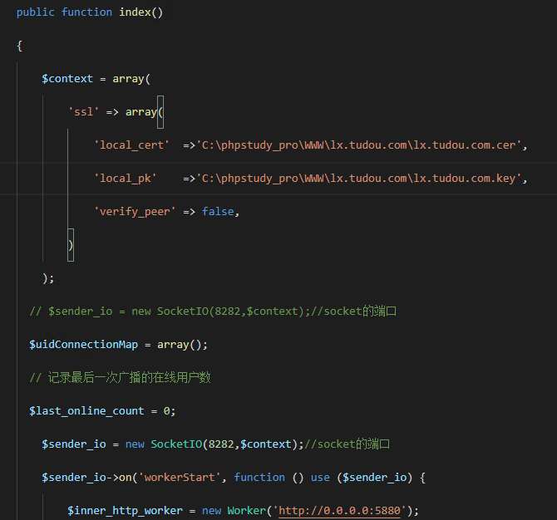Click the 'verify_peer' key string
Image resolution: width=557 pixels, height=520 pixels.
pos(135,212)
